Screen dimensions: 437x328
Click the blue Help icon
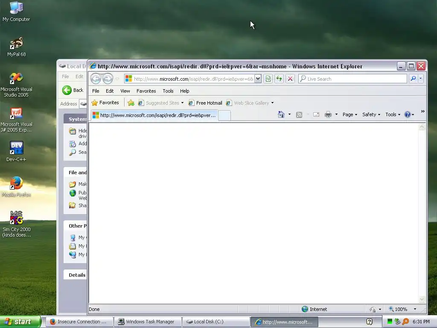coord(408,114)
